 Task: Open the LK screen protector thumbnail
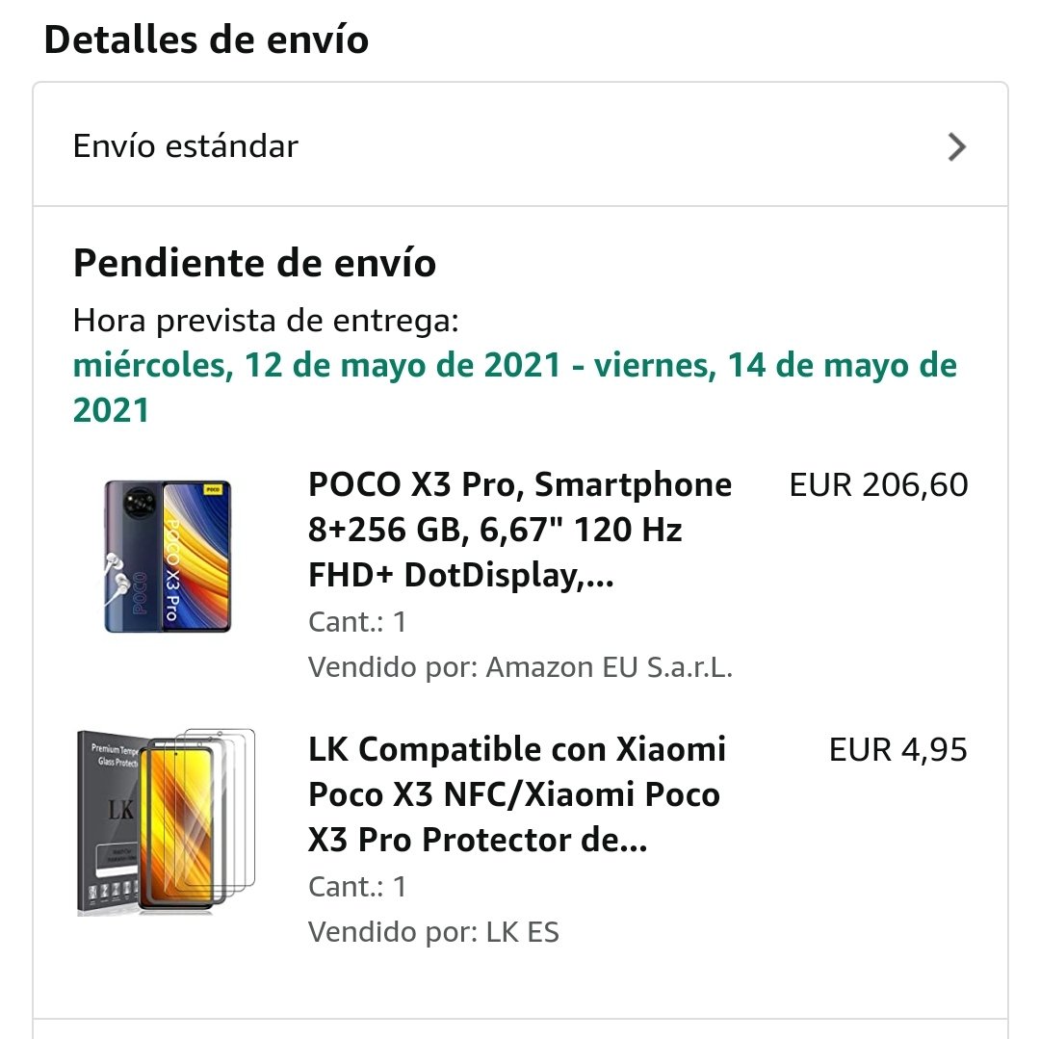(x=166, y=821)
